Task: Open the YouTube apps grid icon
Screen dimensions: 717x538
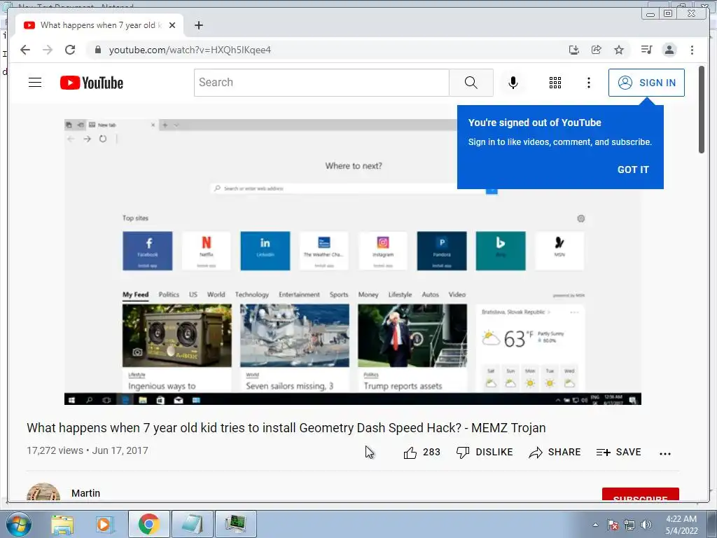Action: (555, 83)
